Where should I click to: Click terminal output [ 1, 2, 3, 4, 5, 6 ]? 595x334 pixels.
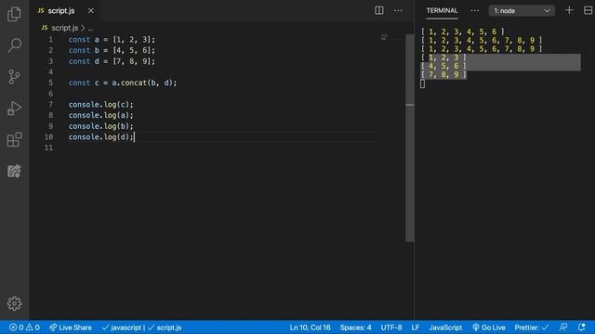point(463,32)
